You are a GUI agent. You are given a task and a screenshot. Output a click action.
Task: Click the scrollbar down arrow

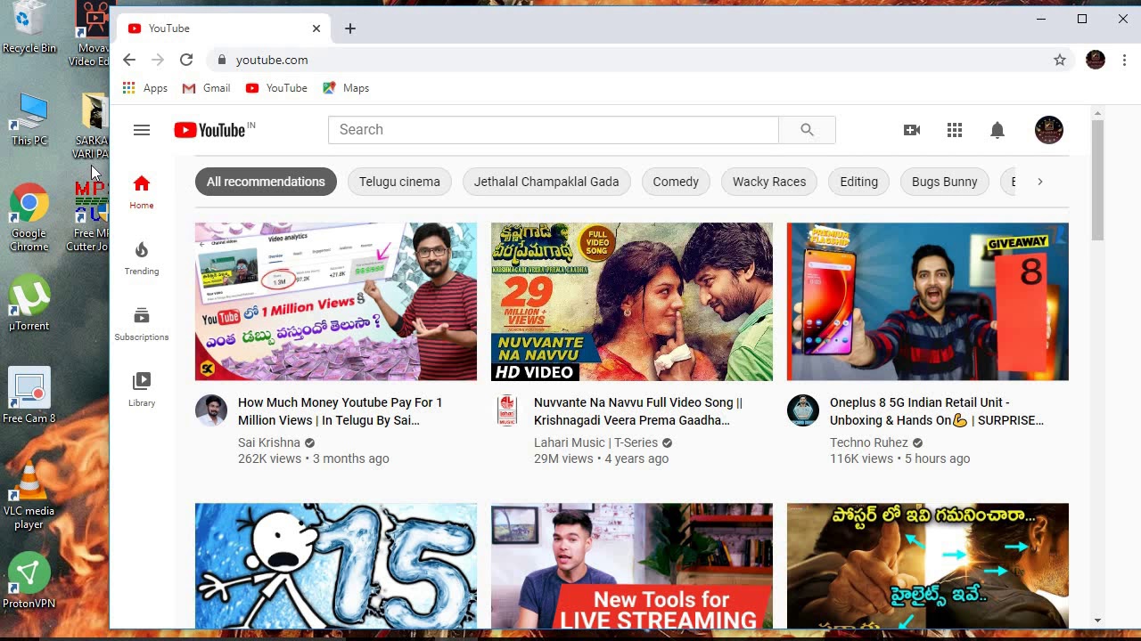[1097, 621]
